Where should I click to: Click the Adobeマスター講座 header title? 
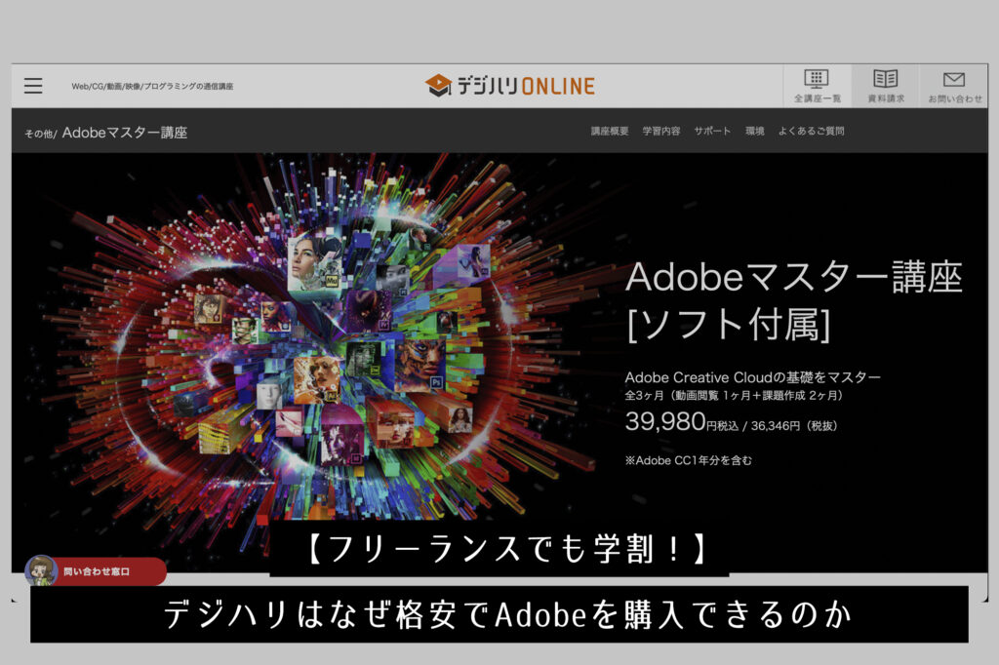(x=125, y=133)
